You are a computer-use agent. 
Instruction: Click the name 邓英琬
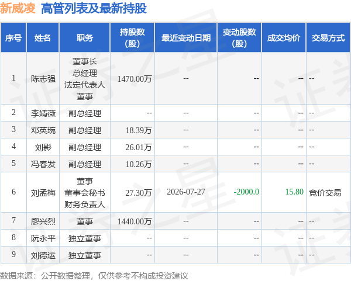(43, 130)
